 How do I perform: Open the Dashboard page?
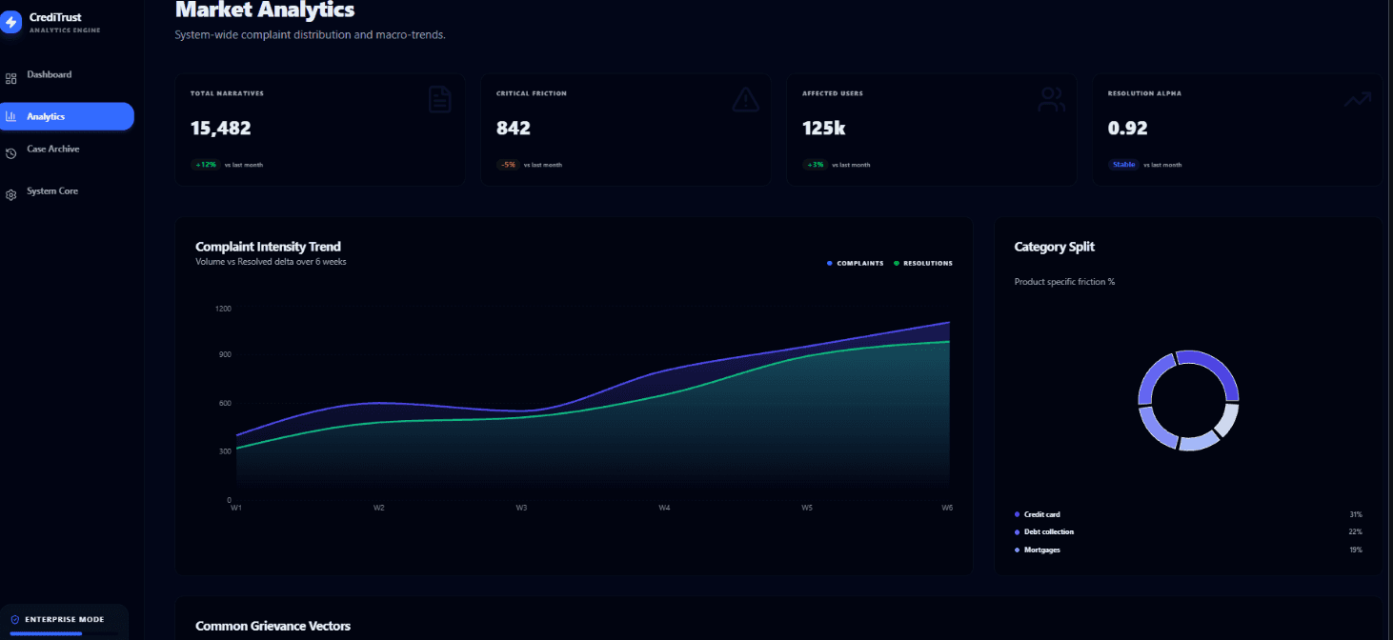point(49,74)
